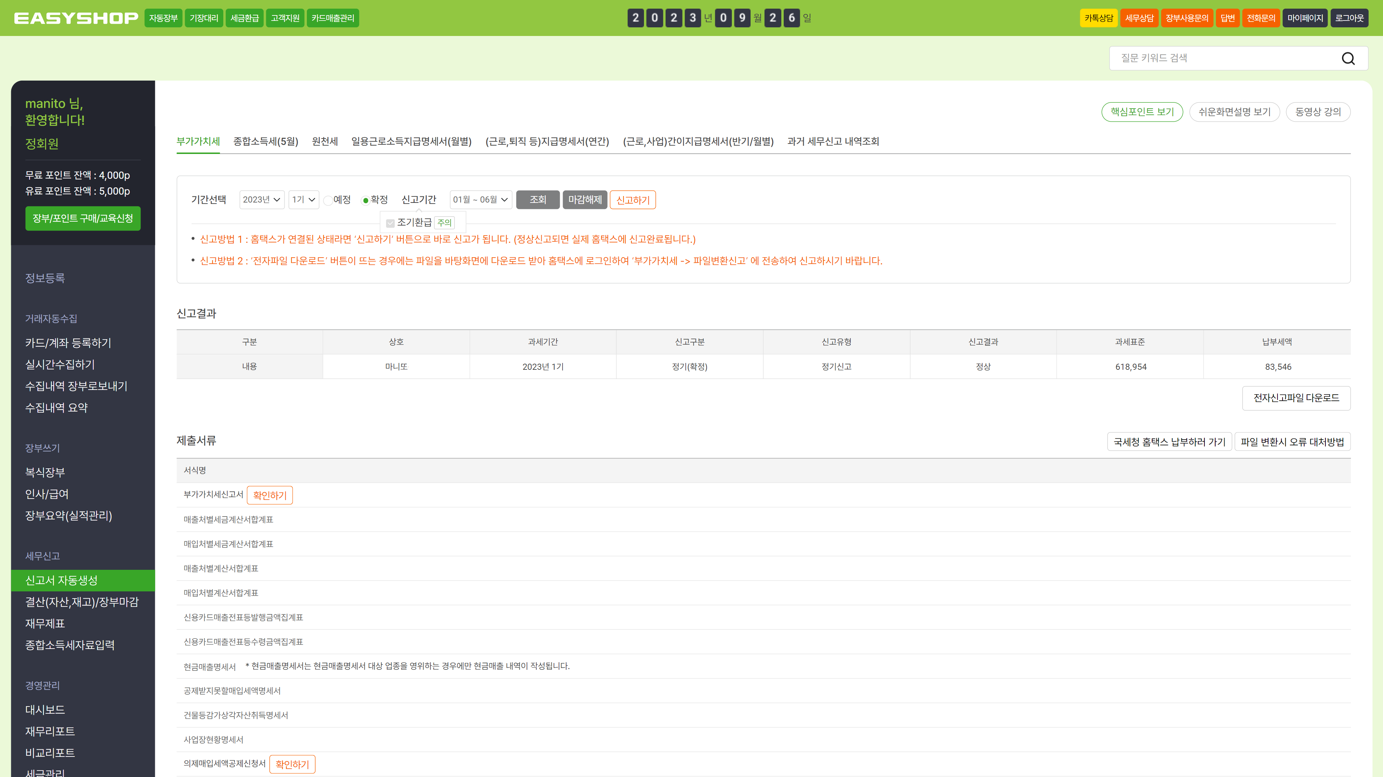Open the 자동장부 top menu
Image resolution: width=1383 pixels, height=777 pixels.
tap(163, 18)
